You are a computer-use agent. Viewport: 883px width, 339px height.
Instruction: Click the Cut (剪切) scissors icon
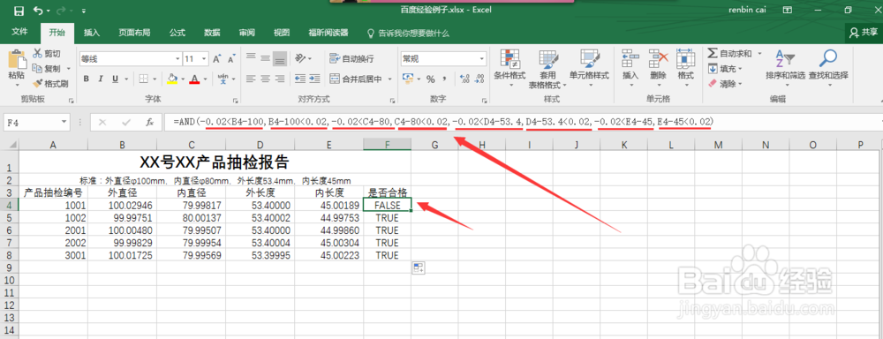click(38, 54)
